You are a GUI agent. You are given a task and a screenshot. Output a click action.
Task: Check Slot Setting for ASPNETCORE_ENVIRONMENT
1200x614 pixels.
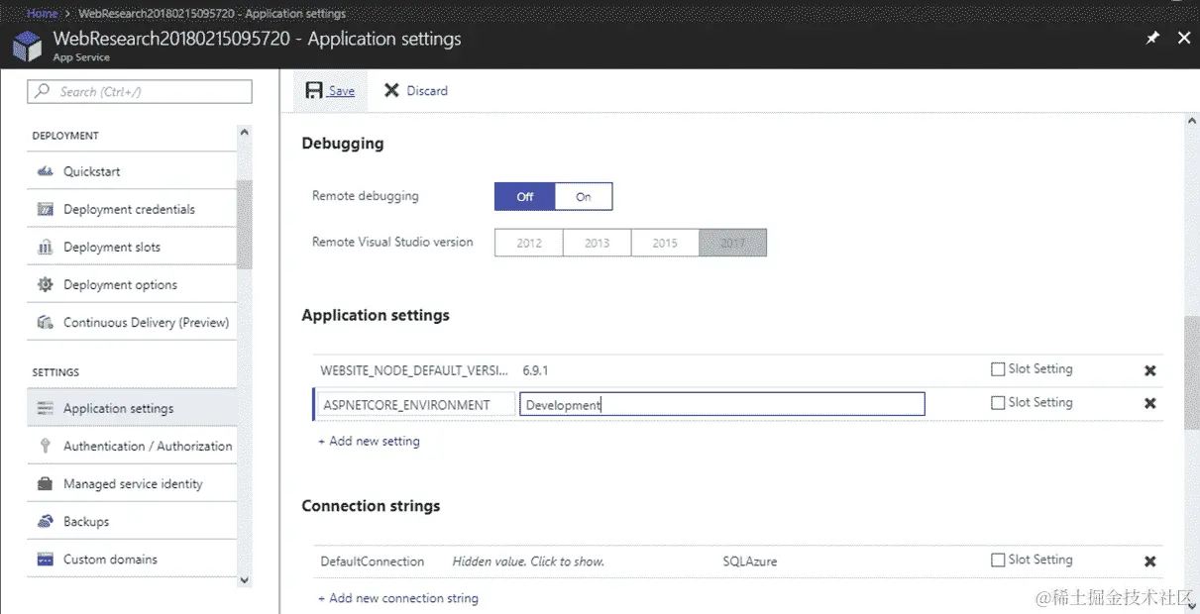click(998, 403)
